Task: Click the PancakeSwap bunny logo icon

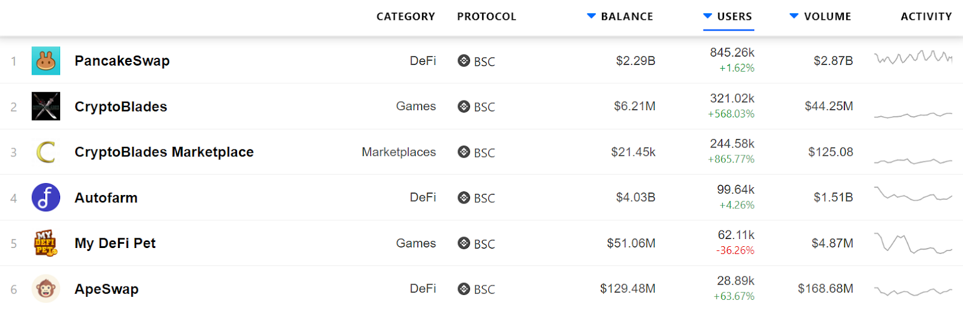Action: coord(46,61)
